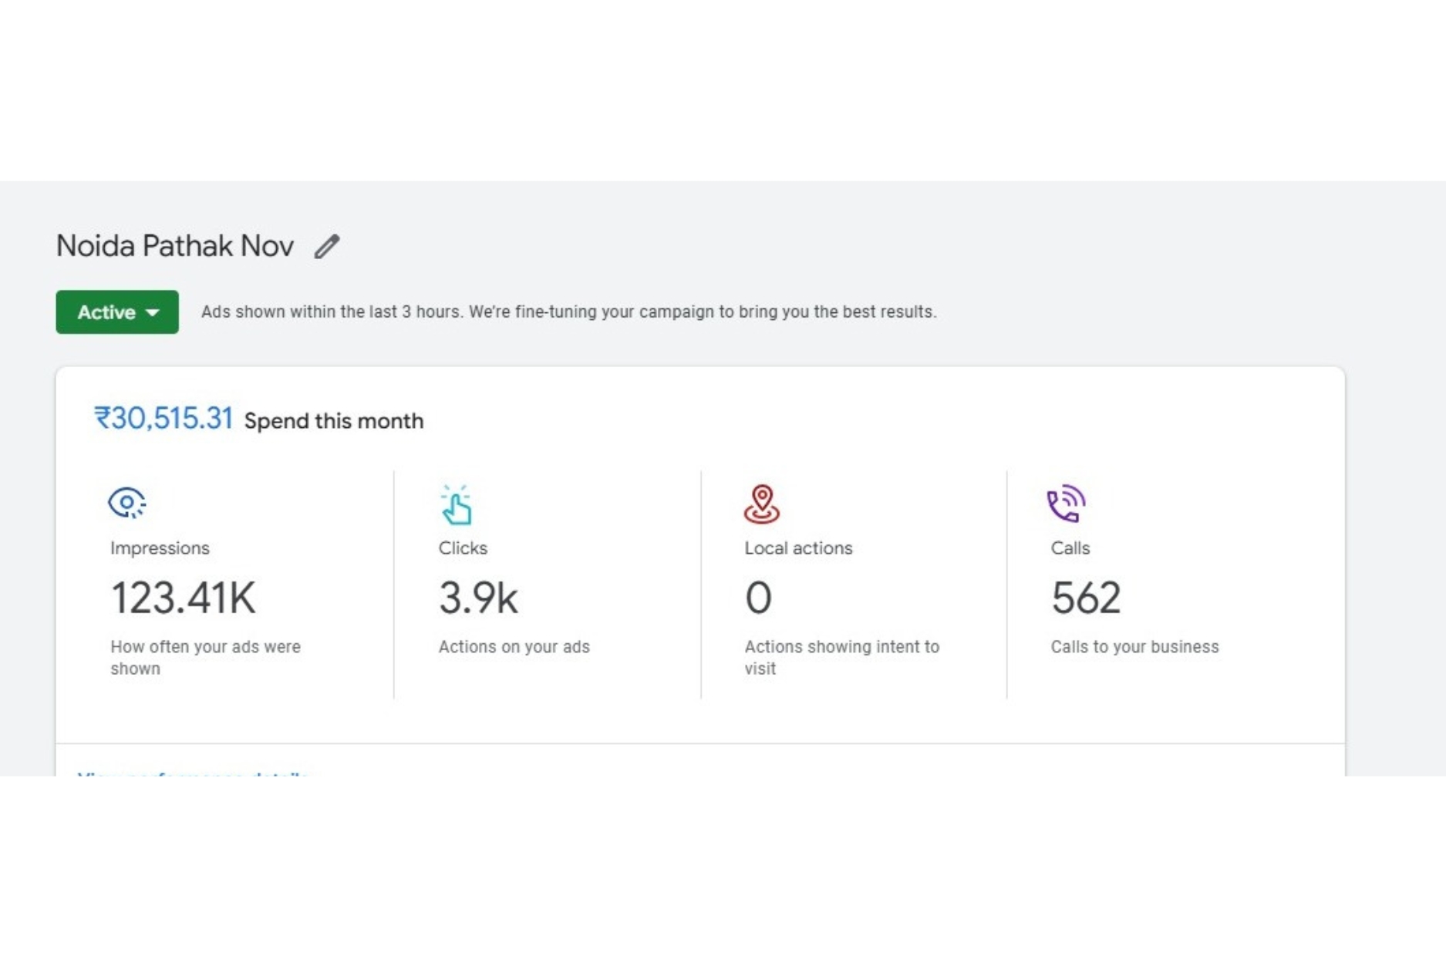Click the pencil icon beside campaign name
Viewport: 1446px width, 964px height.
tap(326, 247)
